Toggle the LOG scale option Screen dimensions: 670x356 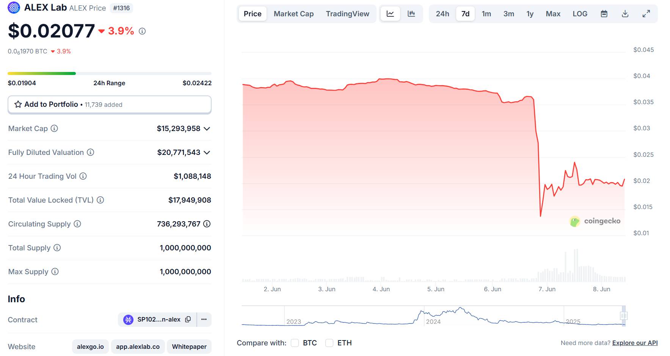(x=580, y=14)
